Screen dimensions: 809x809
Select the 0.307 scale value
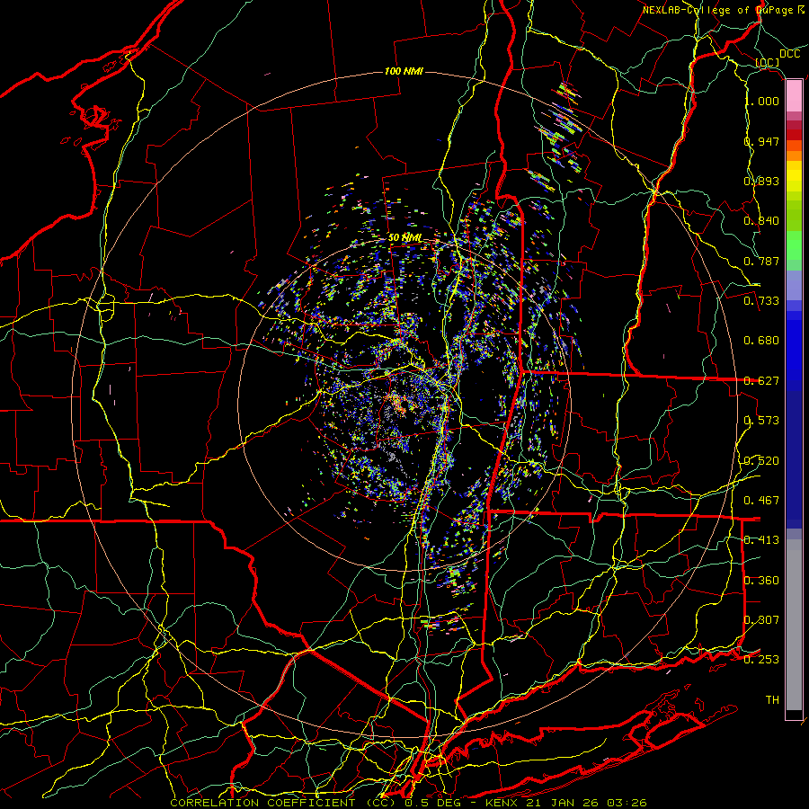tap(761, 619)
